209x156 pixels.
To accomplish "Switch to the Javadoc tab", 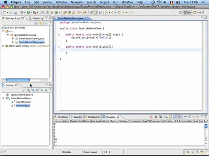I will tap(77, 117).
